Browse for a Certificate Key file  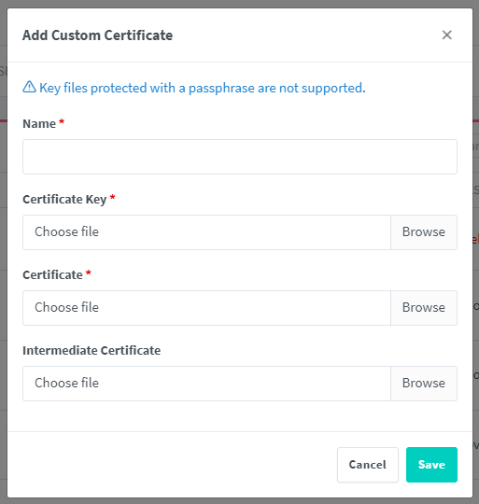(x=424, y=232)
